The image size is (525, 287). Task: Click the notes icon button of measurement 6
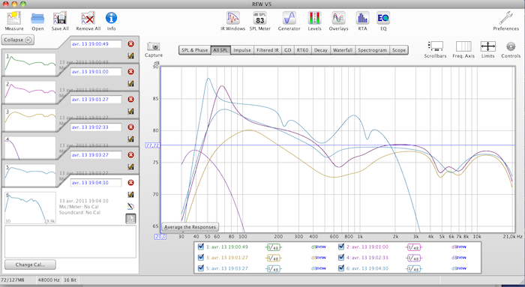coord(130,218)
